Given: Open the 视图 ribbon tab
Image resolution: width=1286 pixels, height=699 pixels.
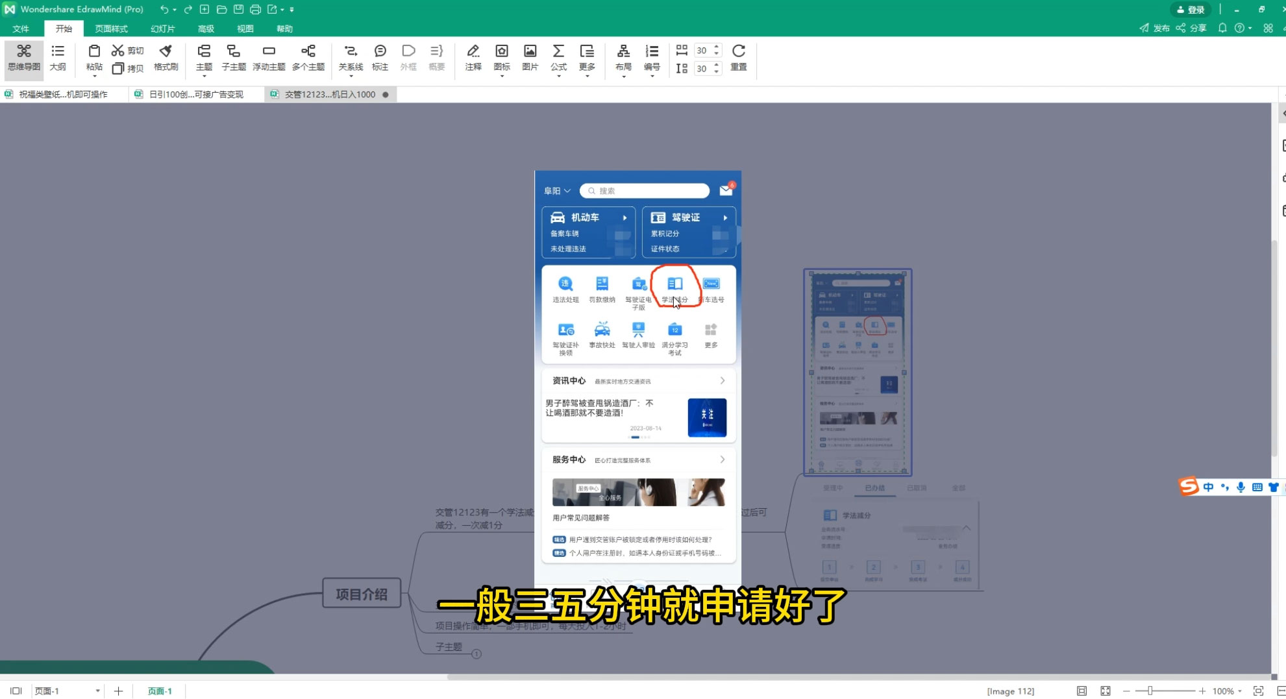Looking at the screenshot, I should coord(245,28).
